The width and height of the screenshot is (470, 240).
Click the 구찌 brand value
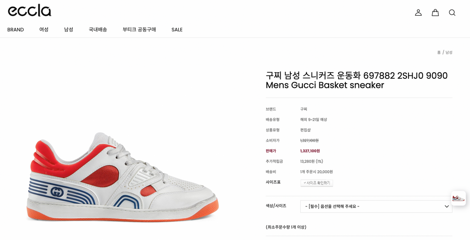304,109
